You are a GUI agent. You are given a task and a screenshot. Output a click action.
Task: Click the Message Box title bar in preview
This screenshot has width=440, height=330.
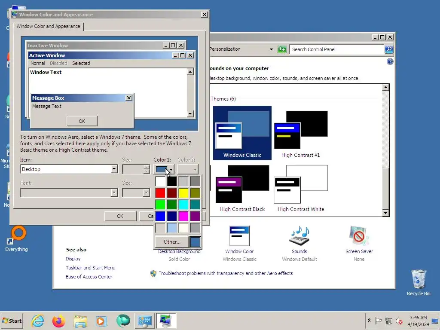(78, 98)
